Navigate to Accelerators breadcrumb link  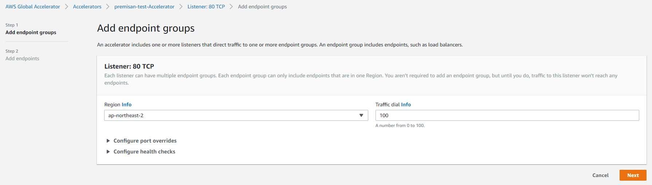pos(87,7)
